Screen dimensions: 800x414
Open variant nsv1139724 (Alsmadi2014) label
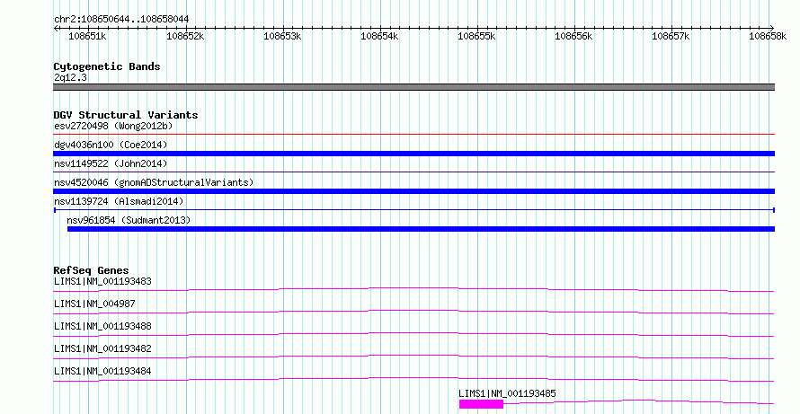119,201
